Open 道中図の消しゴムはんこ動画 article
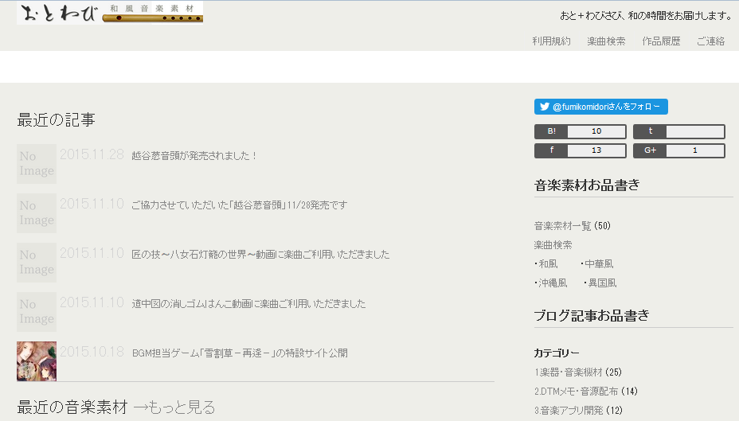The width and height of the screenshot is (739, 421). (248, 304)
